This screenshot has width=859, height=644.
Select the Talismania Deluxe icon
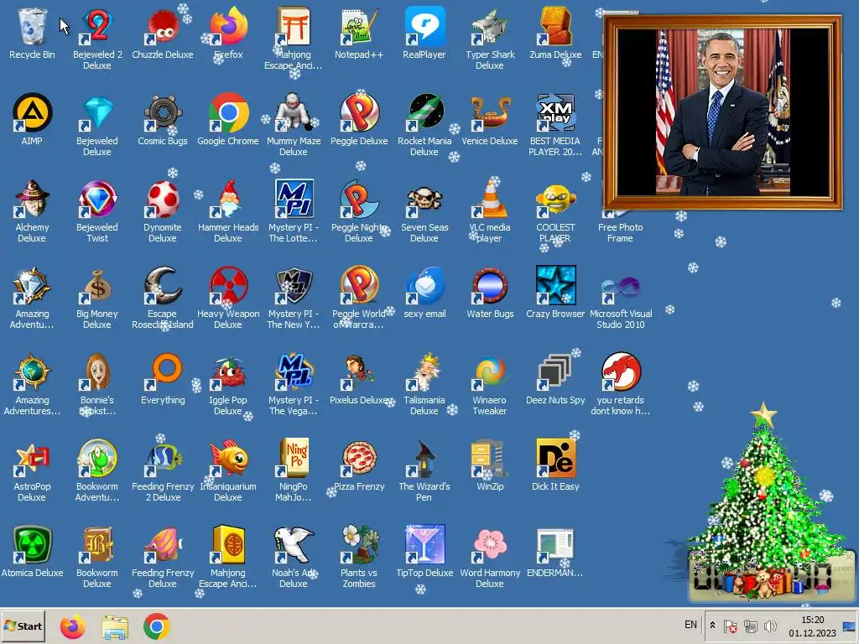tap(424, 371)
